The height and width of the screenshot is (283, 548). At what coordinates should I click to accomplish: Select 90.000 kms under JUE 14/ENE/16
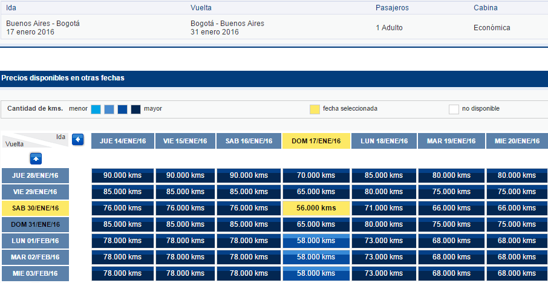tap(123, 175)
